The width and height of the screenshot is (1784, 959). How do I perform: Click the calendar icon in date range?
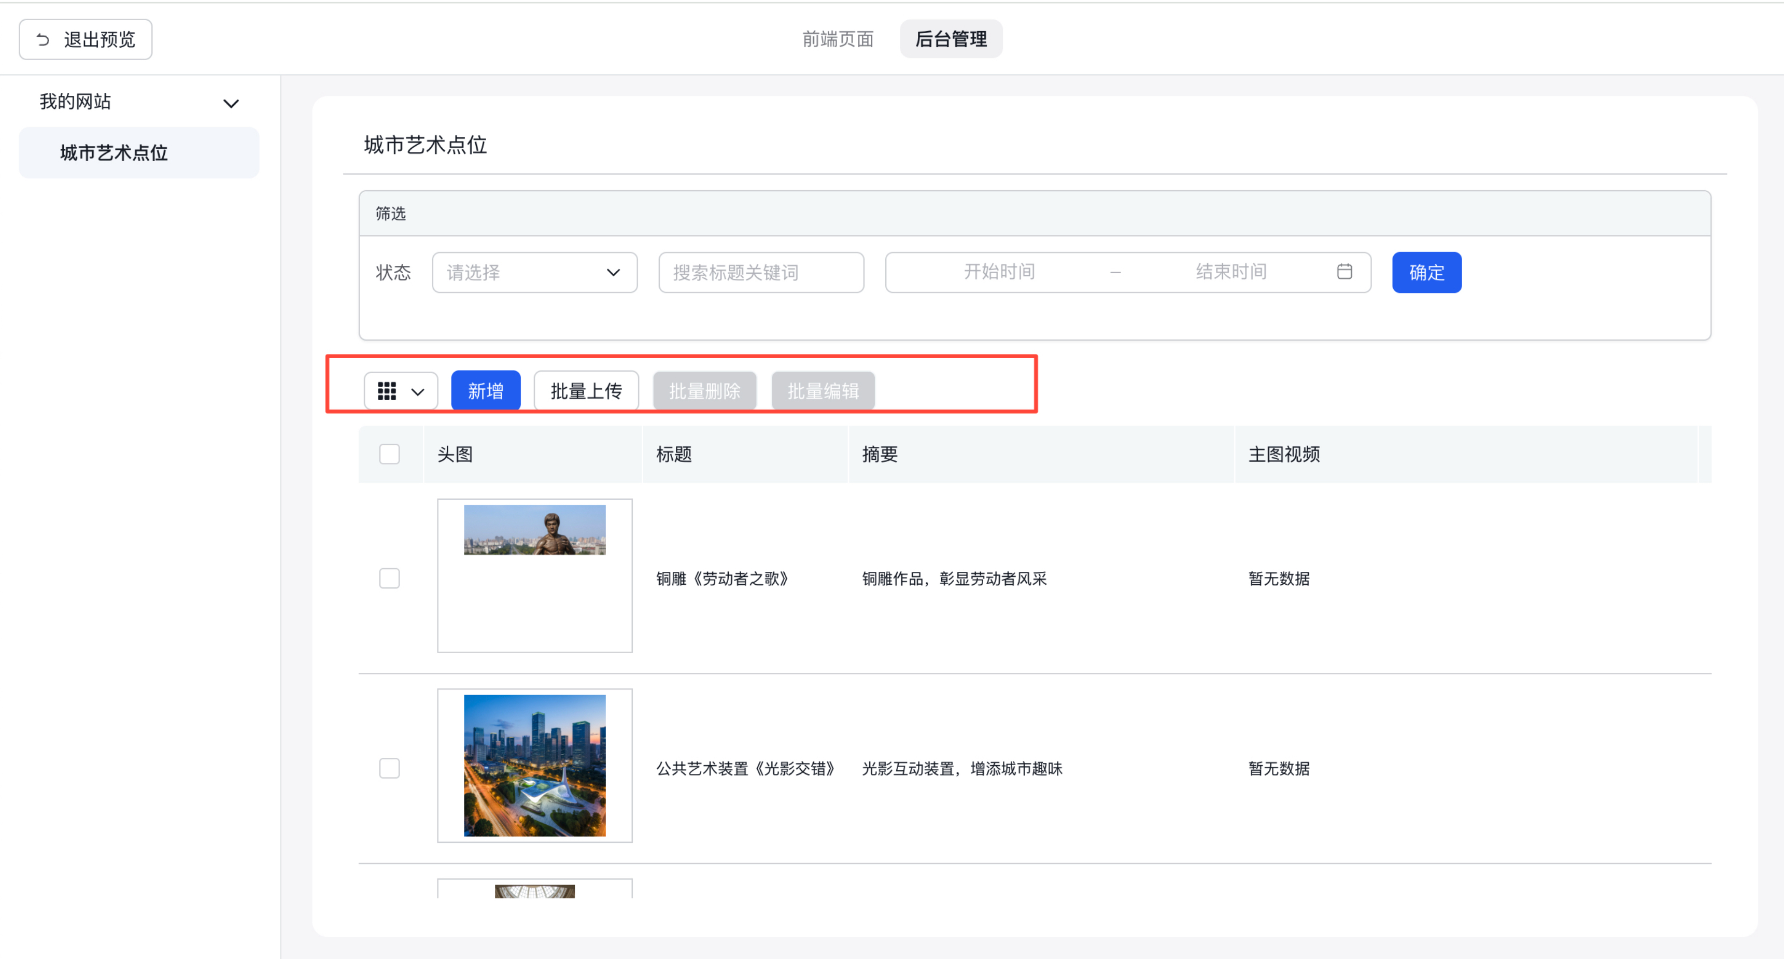coord(1344,272)
